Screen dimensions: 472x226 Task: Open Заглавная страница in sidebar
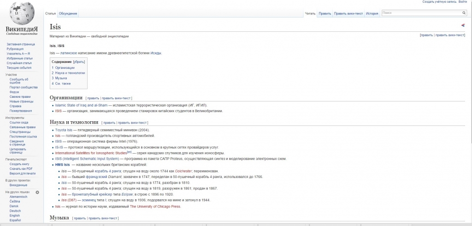21,44
